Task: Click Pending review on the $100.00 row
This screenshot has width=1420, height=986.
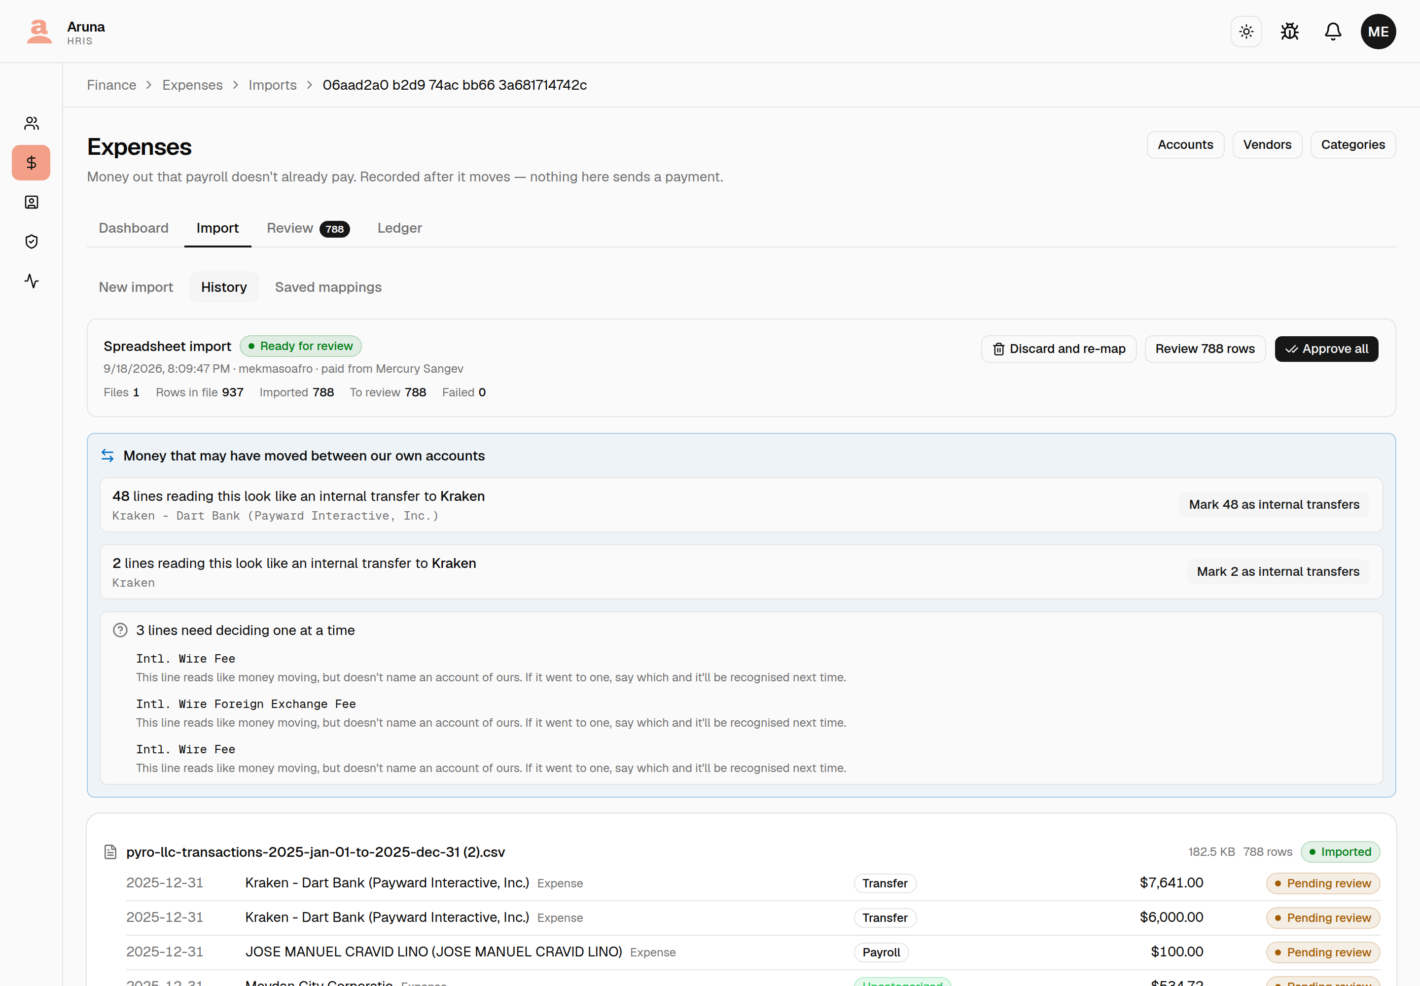Action: point(1322,952)
